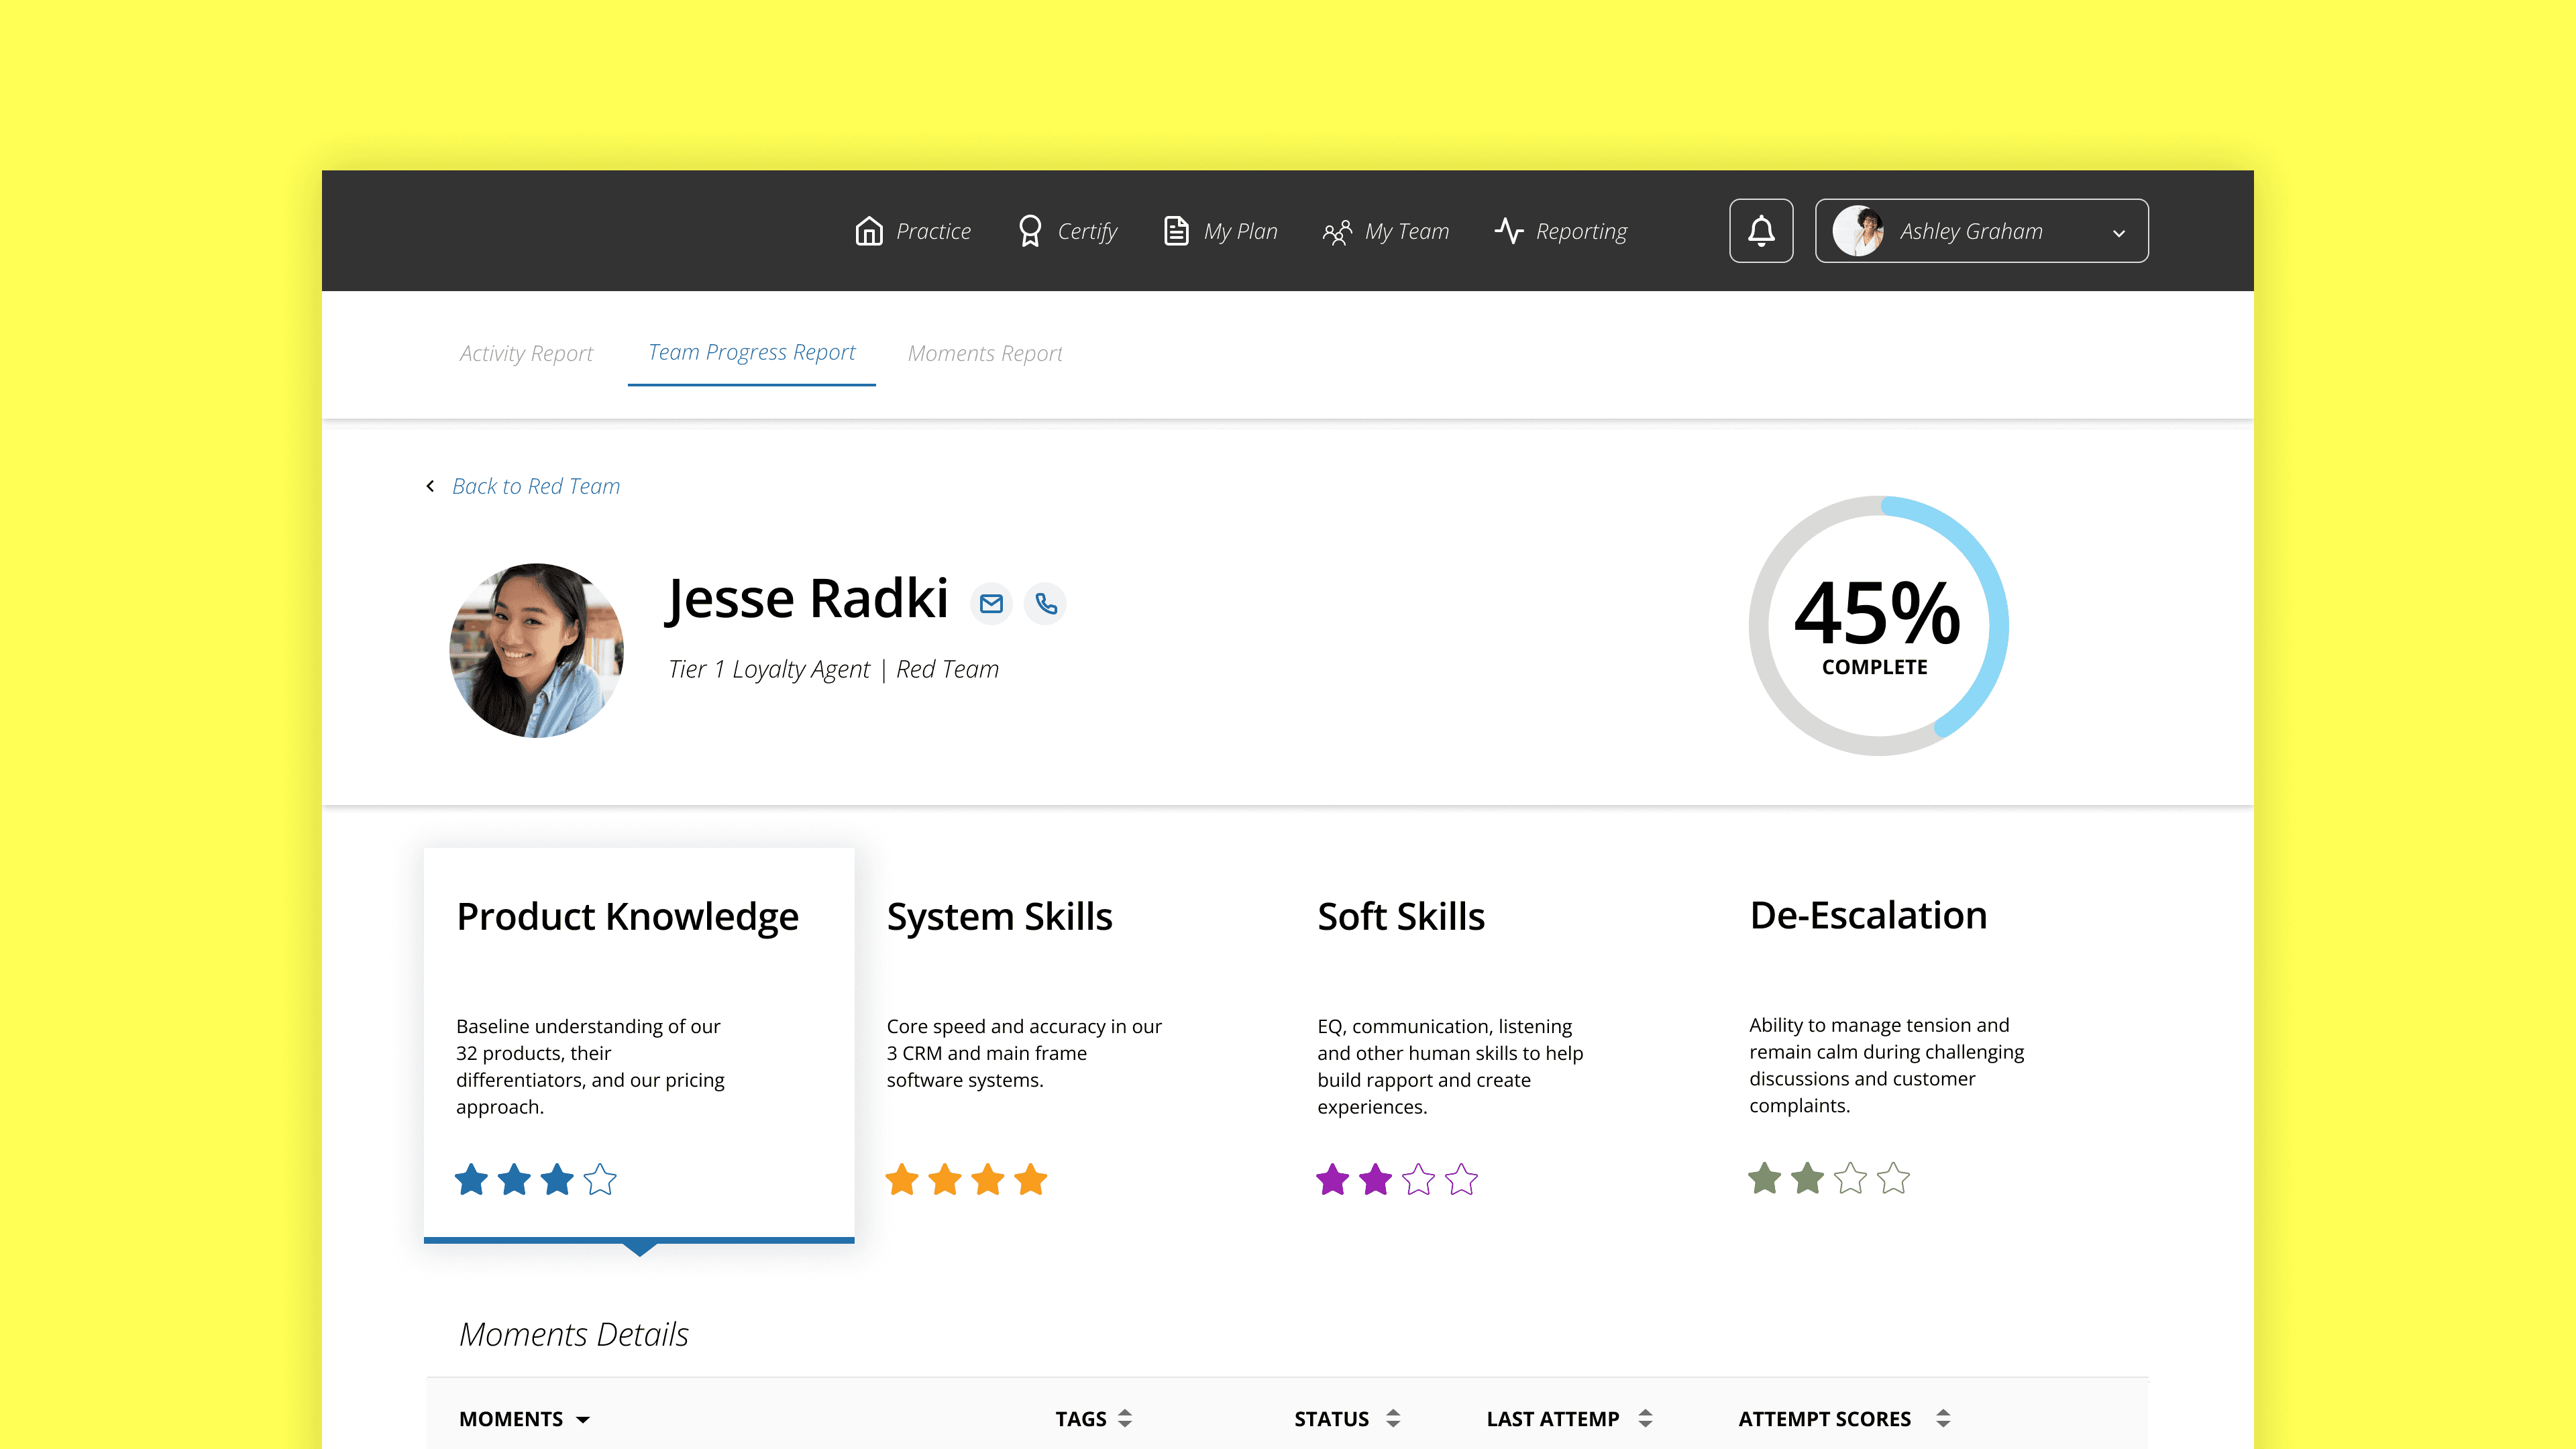Open the notifications bell
Screen dimensions: 2576x1449
tap(1761, 231)
